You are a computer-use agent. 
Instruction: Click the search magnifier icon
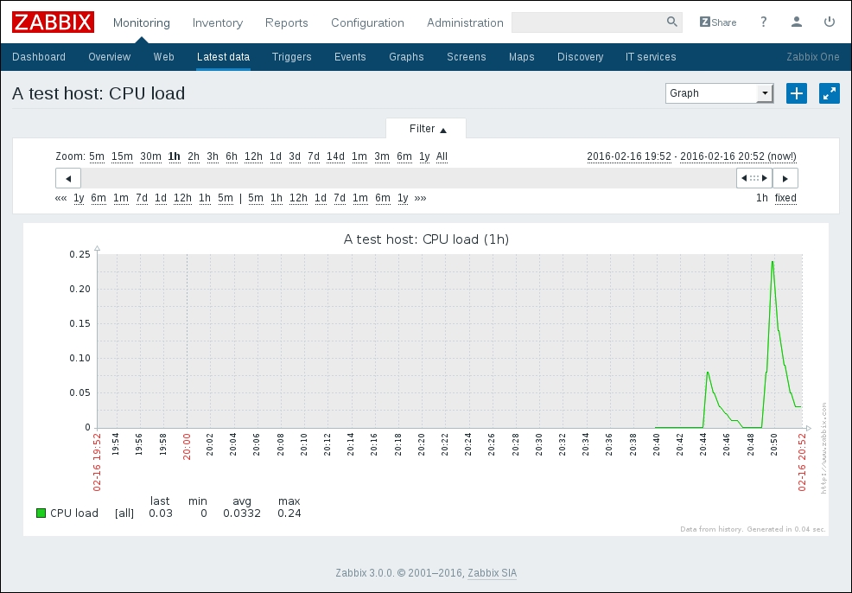[x=672, y=22]
